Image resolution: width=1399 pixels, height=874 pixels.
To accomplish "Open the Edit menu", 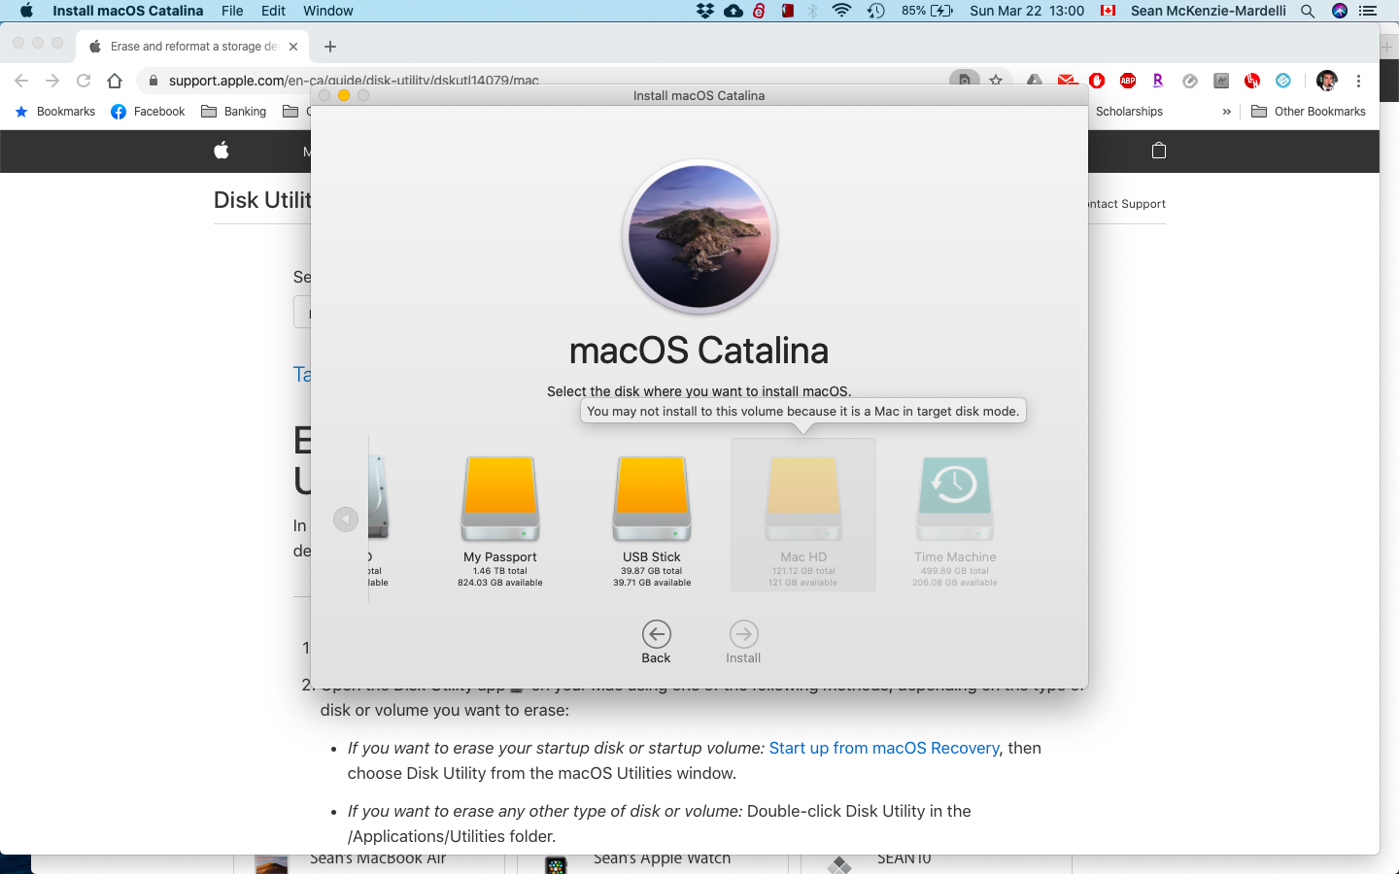I will pos(273,11).
